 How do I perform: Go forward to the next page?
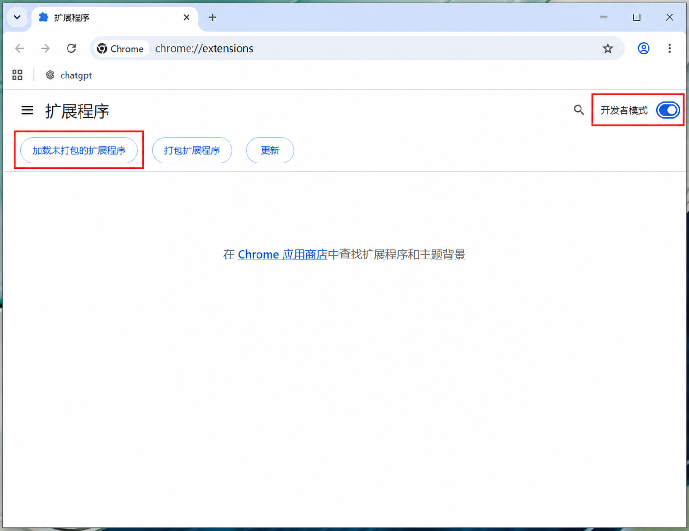click(45, 48)
